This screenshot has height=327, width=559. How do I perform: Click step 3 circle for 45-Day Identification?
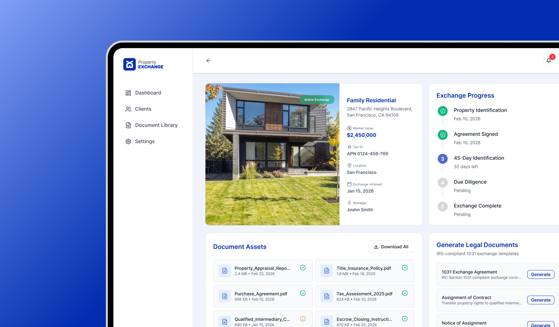point(443,159)
